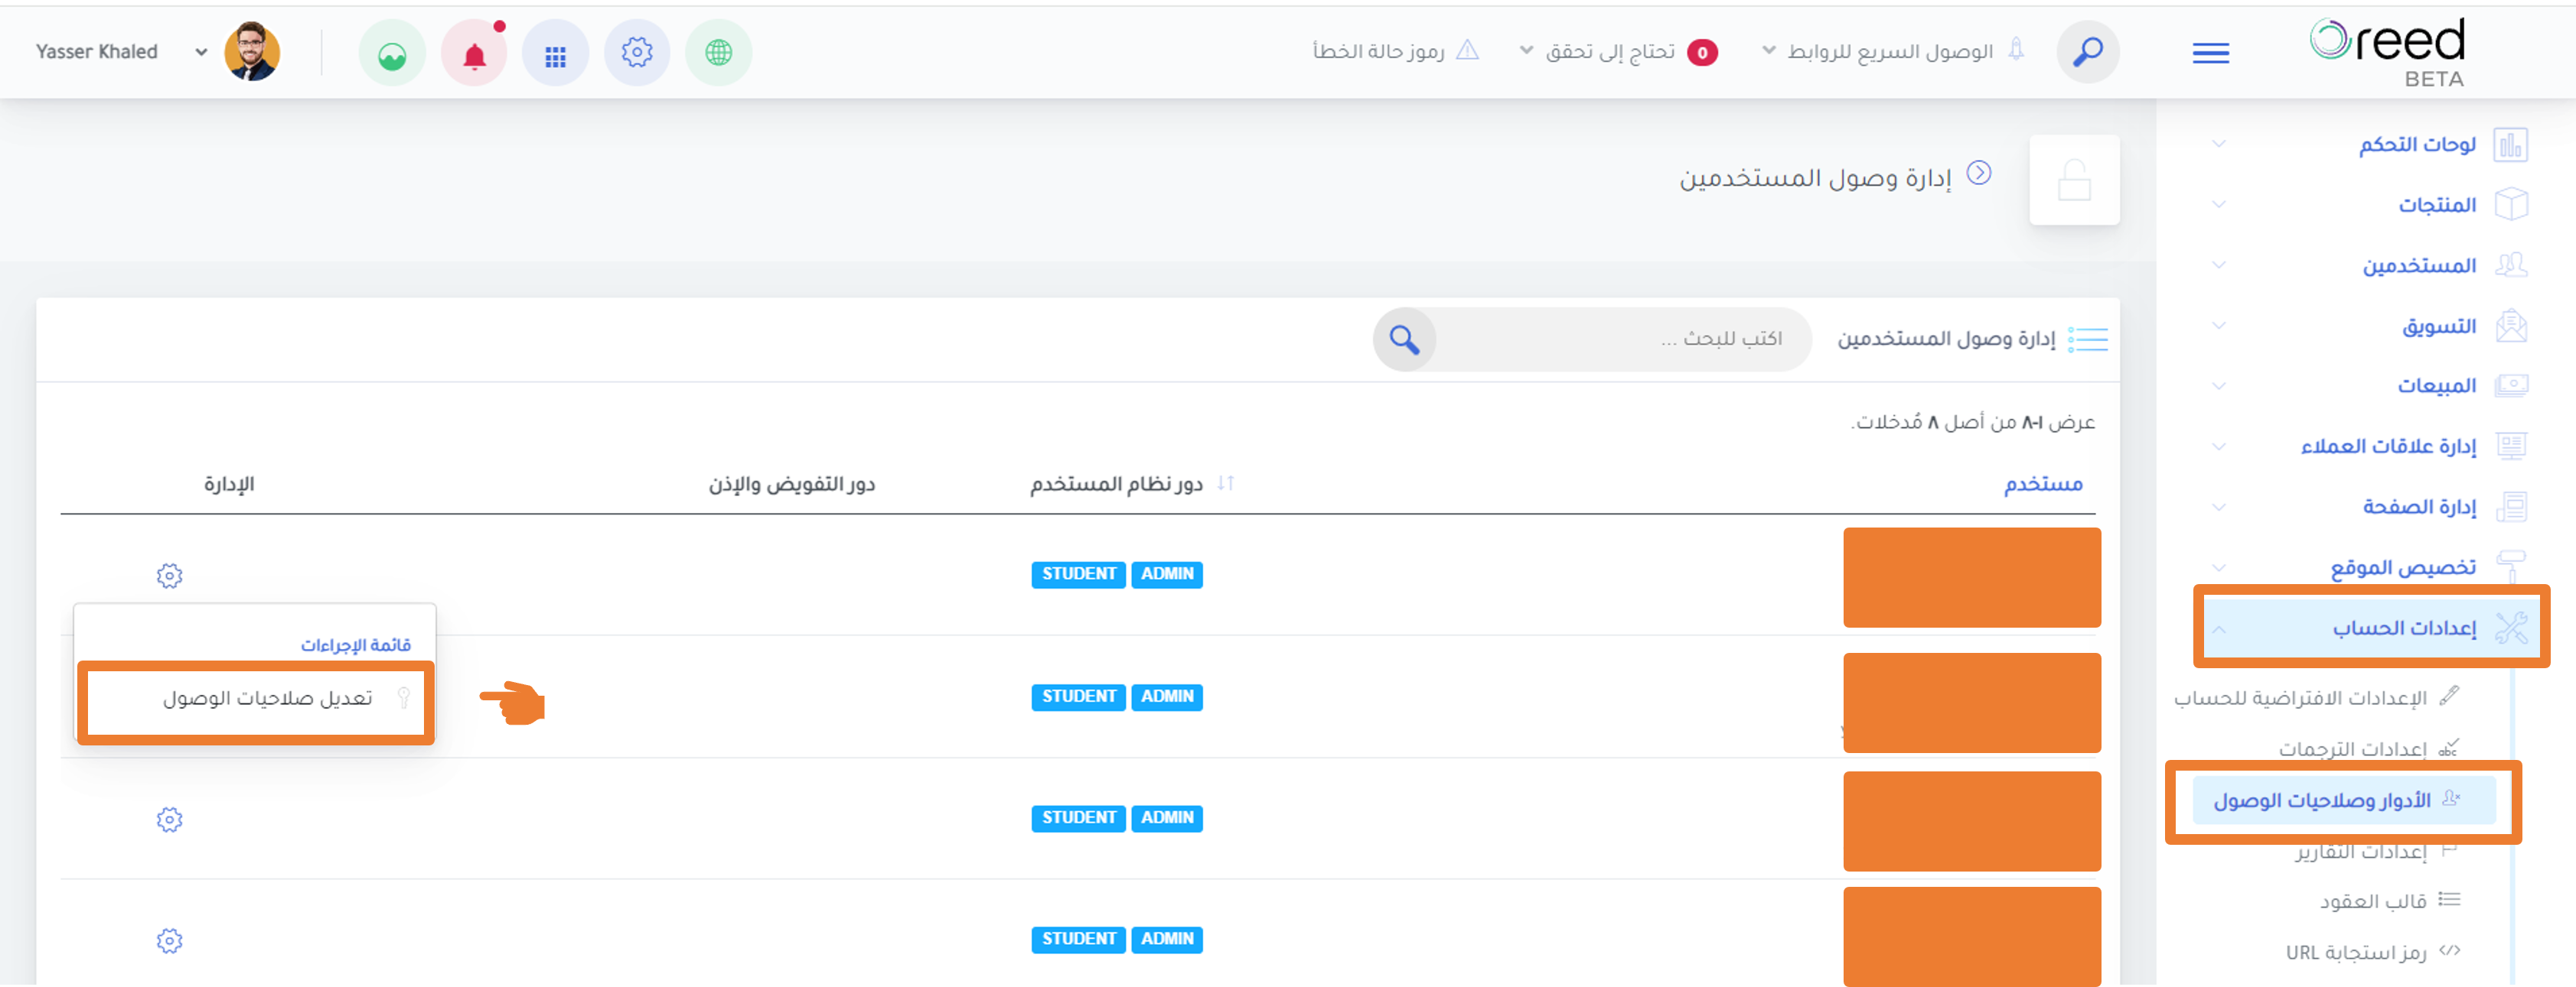This screenshot has width=2576, height=987.
Task: Expand the تحتاج إلى تحقق dropdown
Action: click(1619, 51)
